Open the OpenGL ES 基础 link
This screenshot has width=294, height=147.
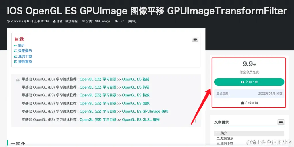136,79
